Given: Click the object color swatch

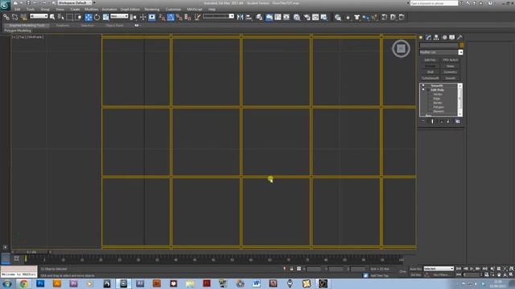Looking at the screenshot, I should pyautogui.click(x=461, y=45).
